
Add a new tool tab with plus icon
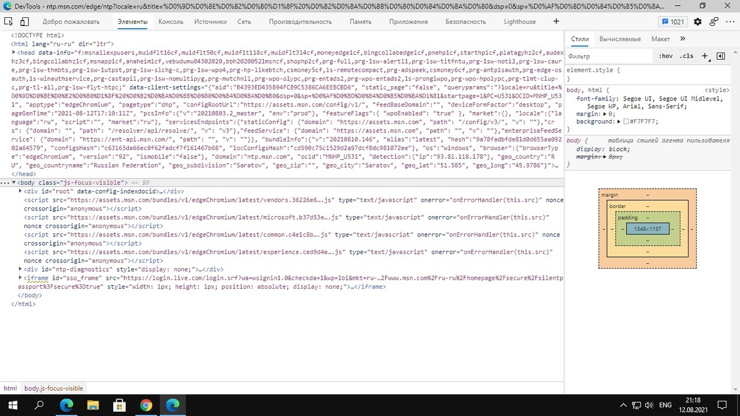click(556, 21)
